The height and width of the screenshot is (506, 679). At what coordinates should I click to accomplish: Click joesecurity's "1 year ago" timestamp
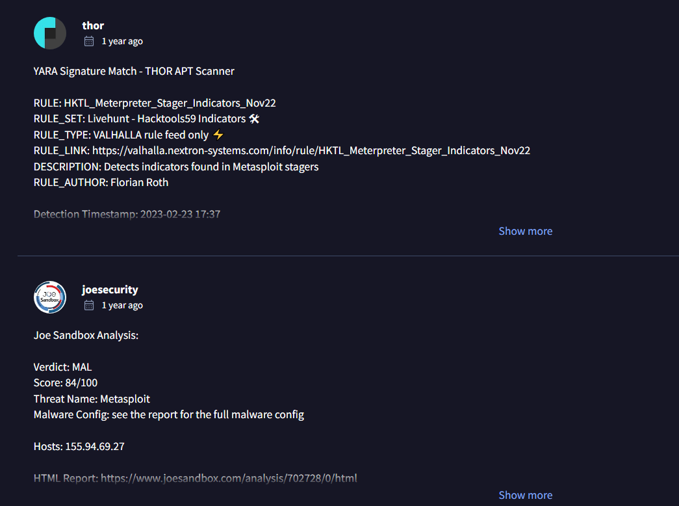pyautogui.click(x=122, y=305)
